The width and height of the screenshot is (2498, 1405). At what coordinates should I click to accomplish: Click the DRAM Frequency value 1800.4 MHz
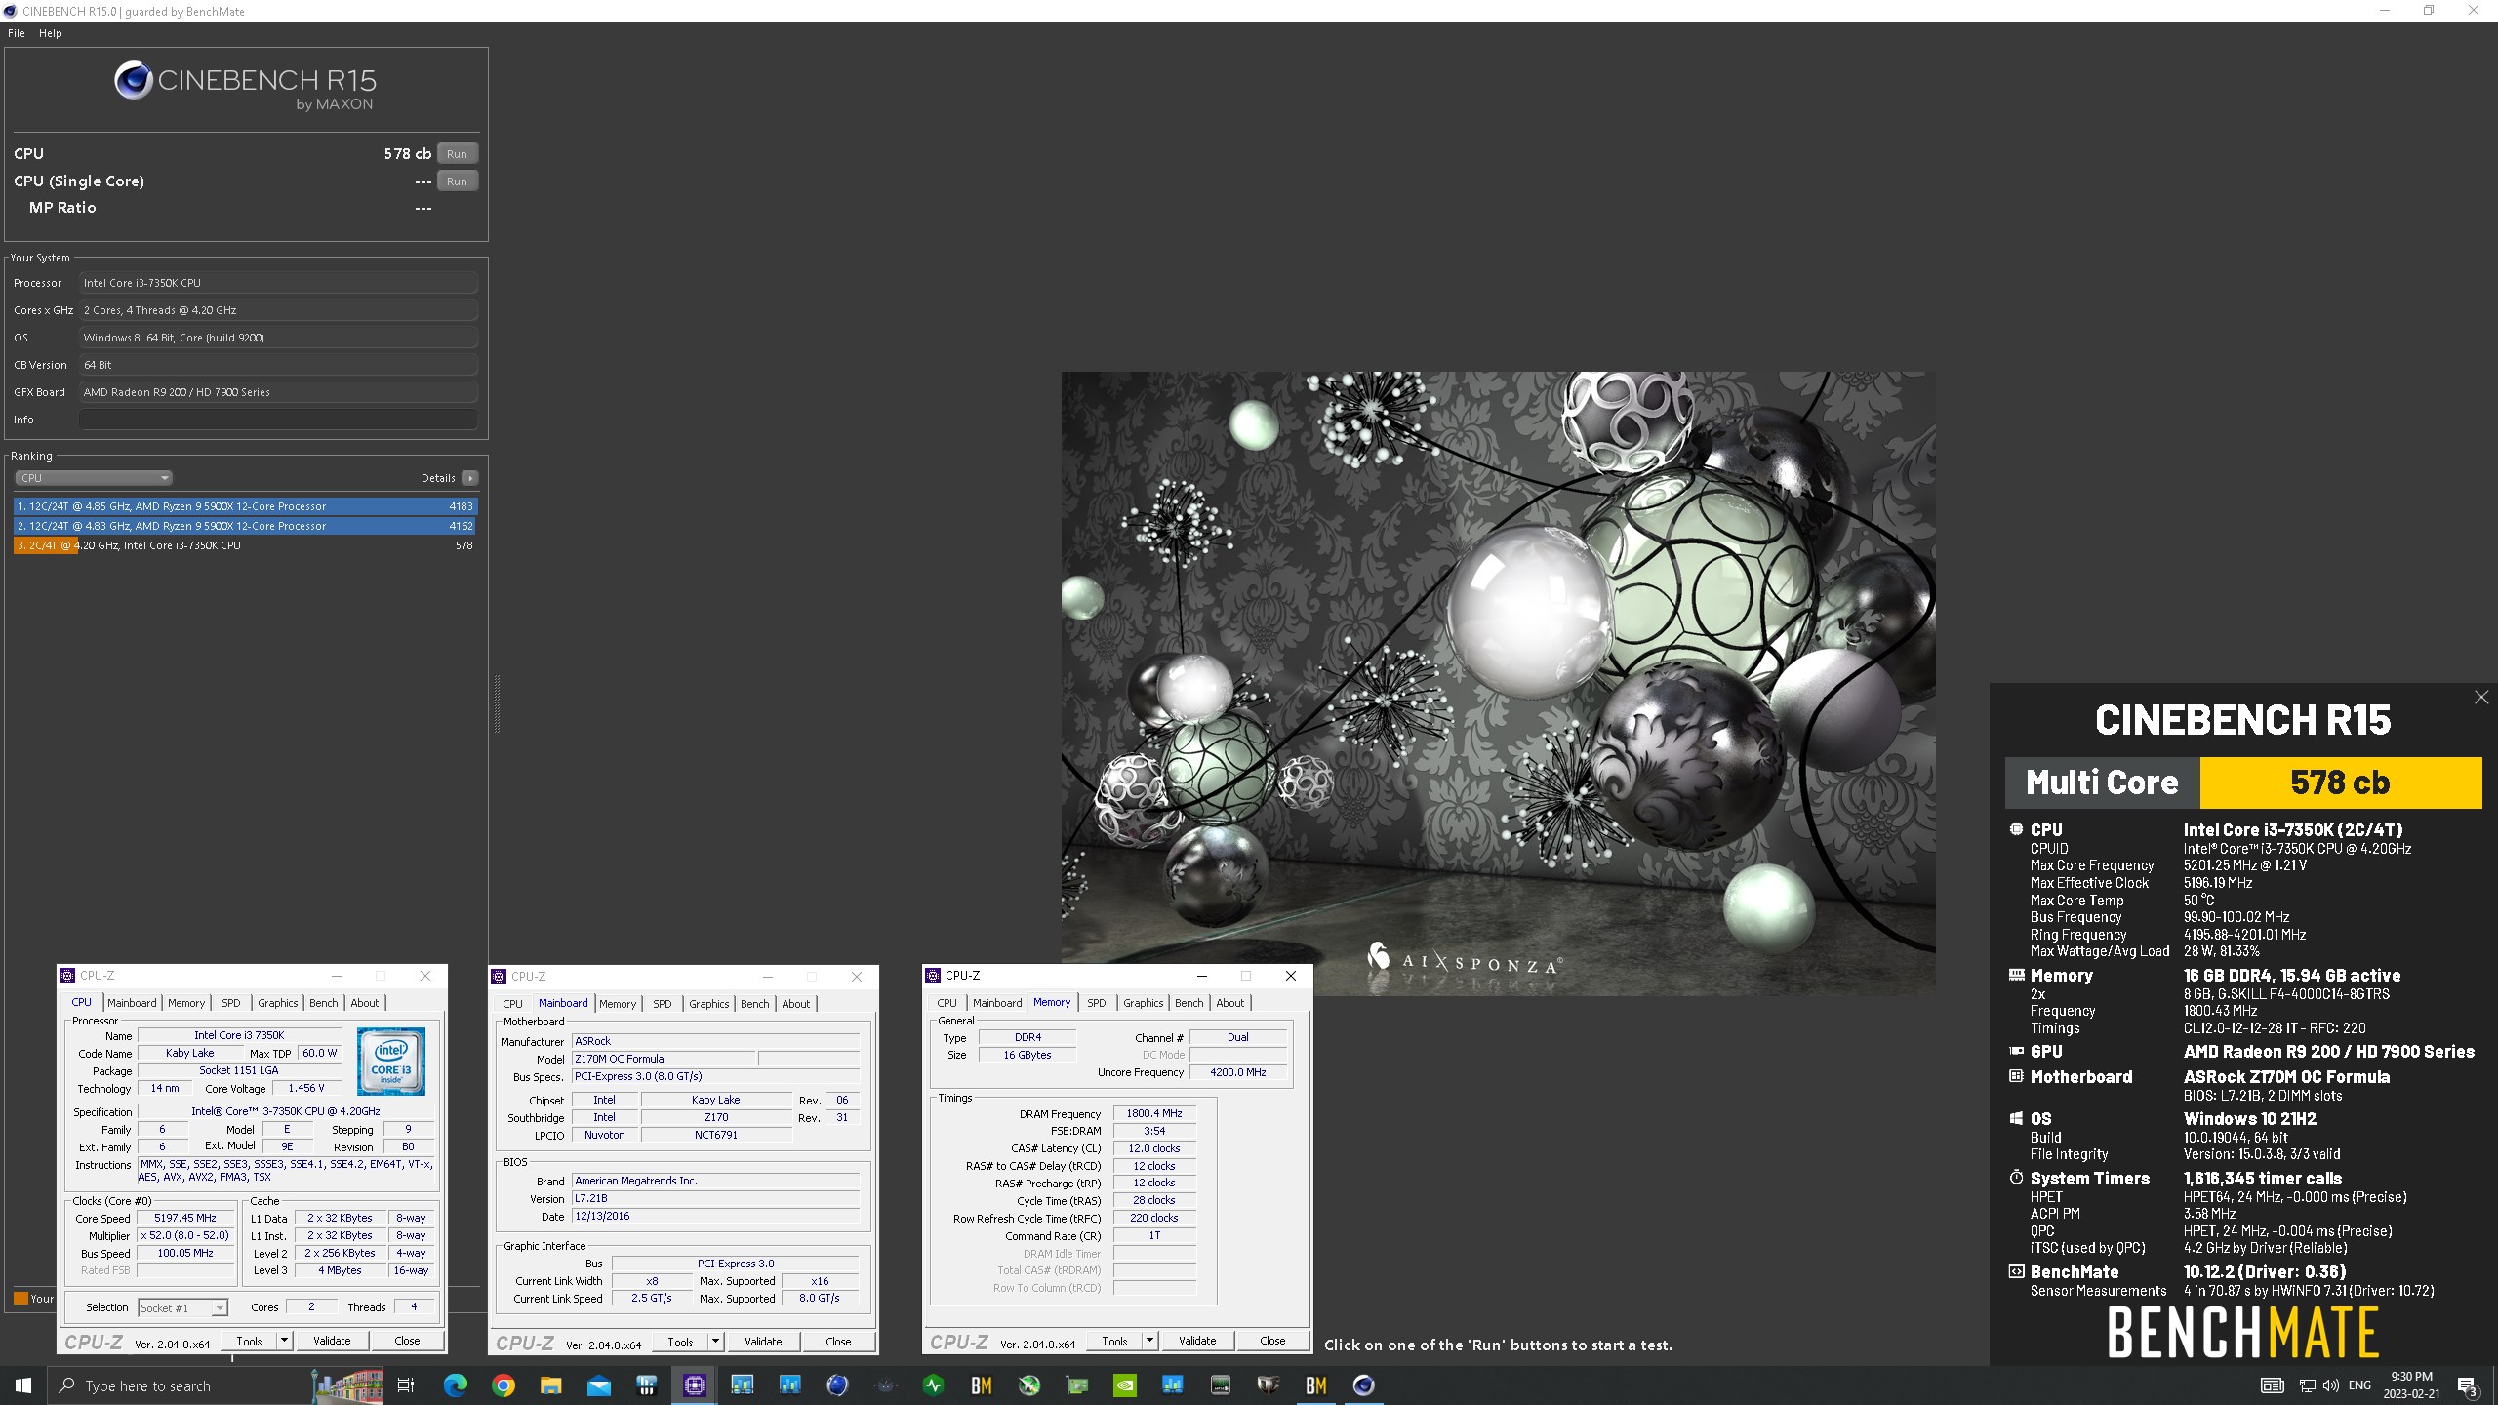[1154, 1113]
